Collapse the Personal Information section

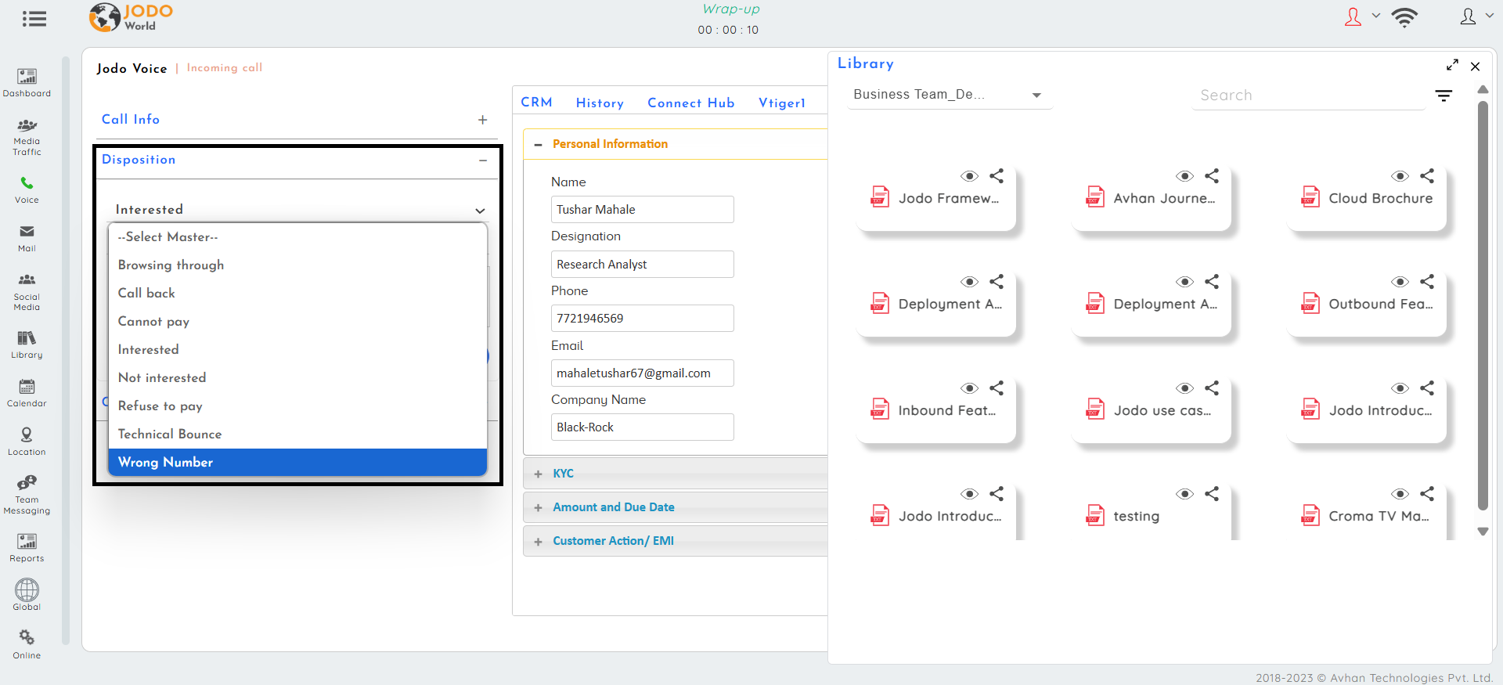pyautogui.click(x=538, y=145)
